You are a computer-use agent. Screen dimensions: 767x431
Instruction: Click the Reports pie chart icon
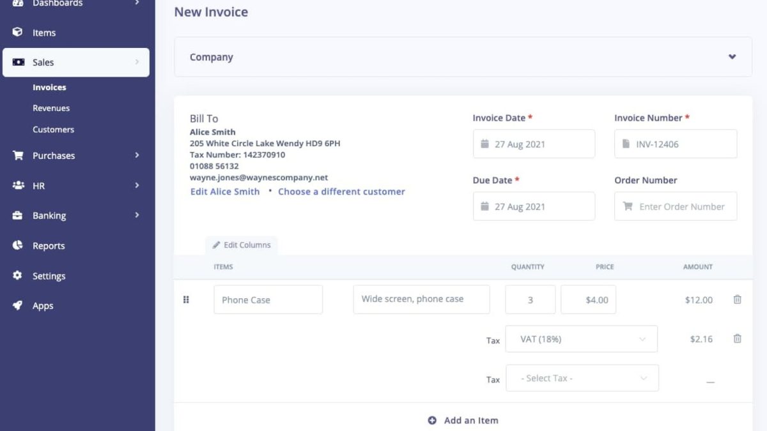point(18,245)
